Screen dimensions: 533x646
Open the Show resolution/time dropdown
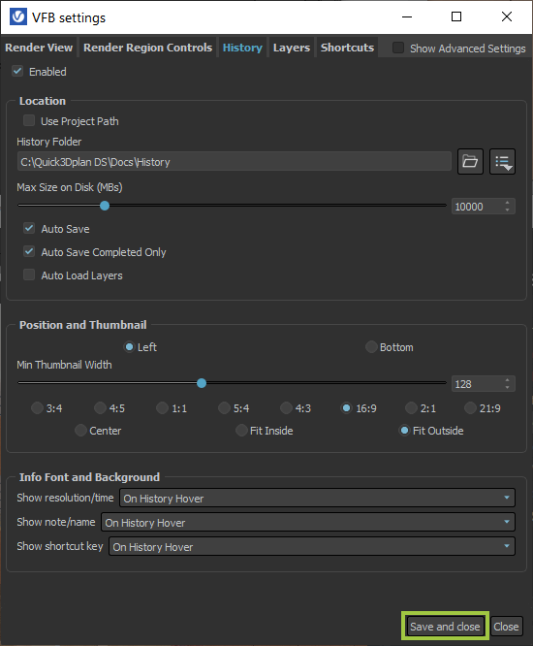click(x=317, y=498)
